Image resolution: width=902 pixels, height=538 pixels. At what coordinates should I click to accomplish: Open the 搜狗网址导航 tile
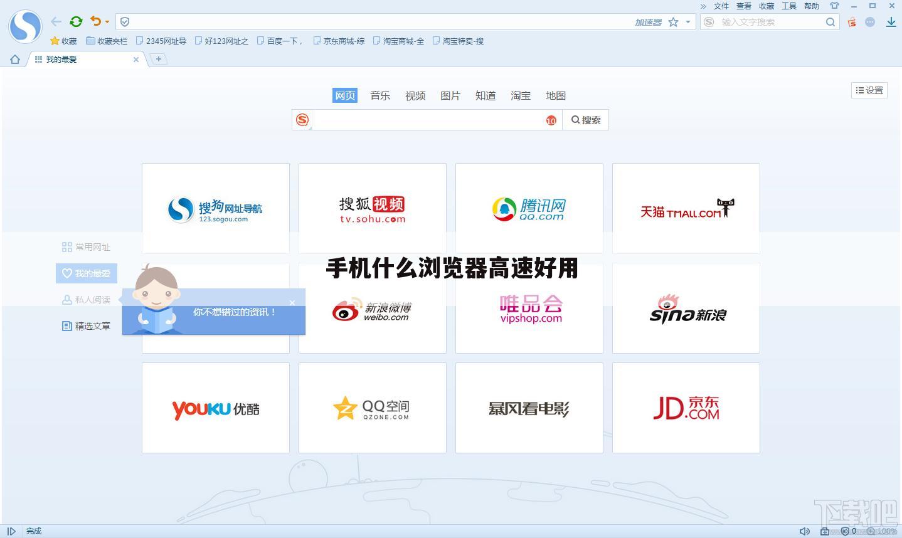[216, 208]
